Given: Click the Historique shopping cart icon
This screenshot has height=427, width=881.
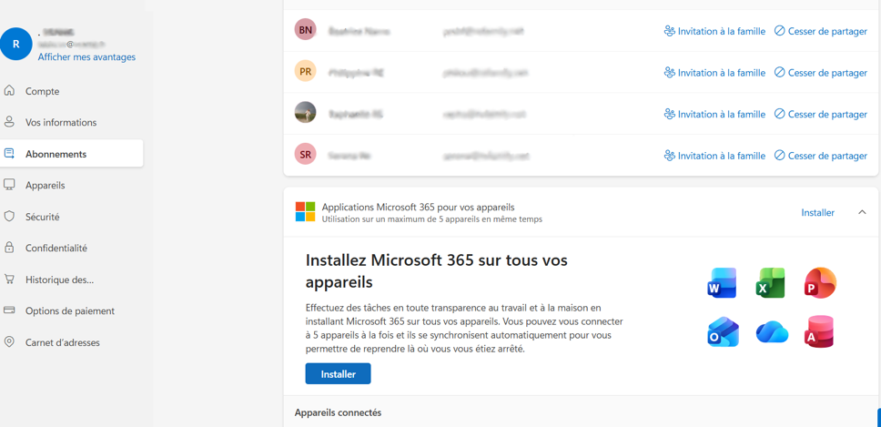Looking at the screenshot, I should pyautogui.click(x=9, y=280).
